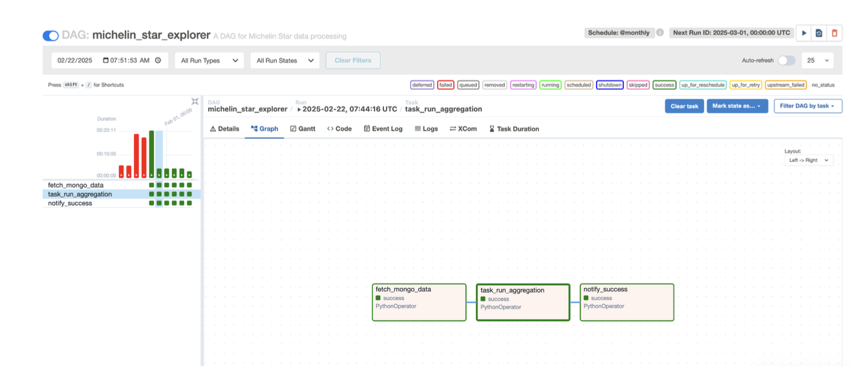
Task: Click the clock icon in the time field
Action: [158, 60]
